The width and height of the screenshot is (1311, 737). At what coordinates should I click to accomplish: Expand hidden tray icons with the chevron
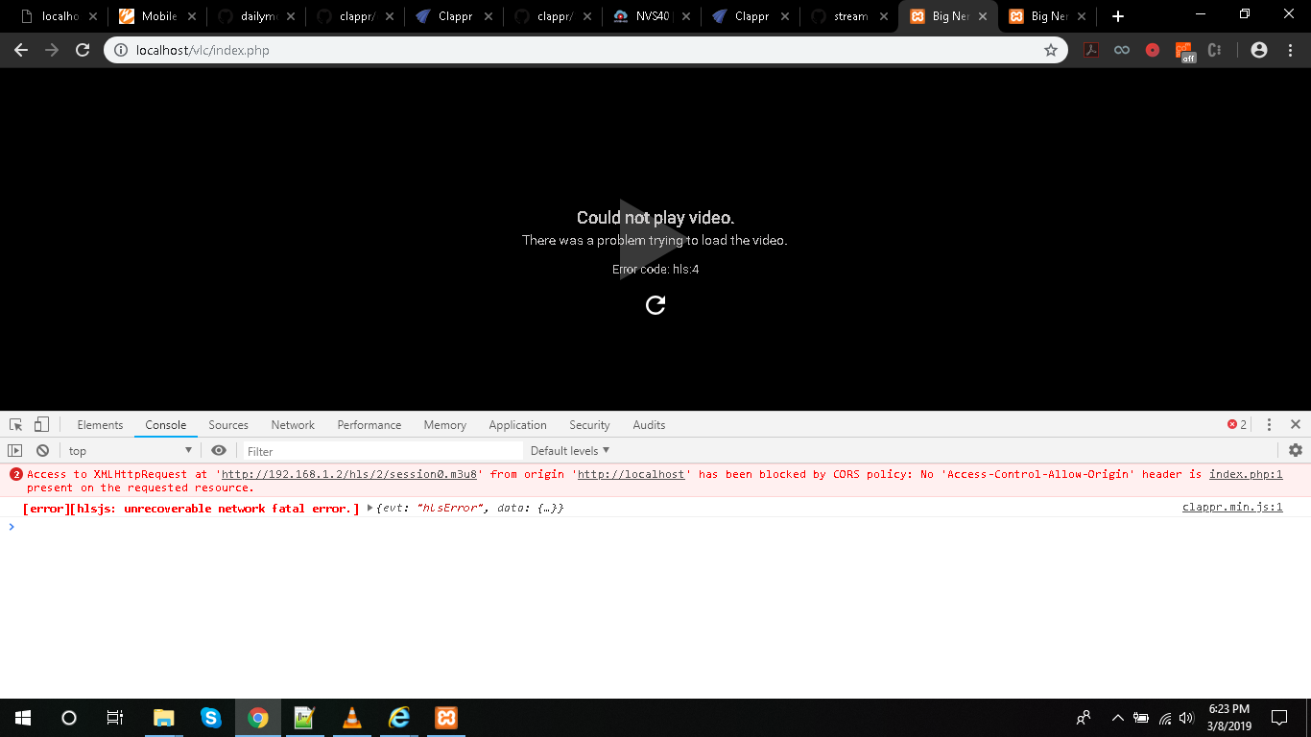pyautogui.click(x=1116, y=718)
